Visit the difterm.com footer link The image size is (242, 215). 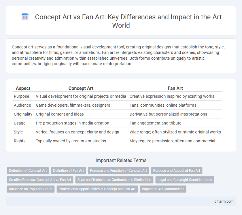coord(224,201)
